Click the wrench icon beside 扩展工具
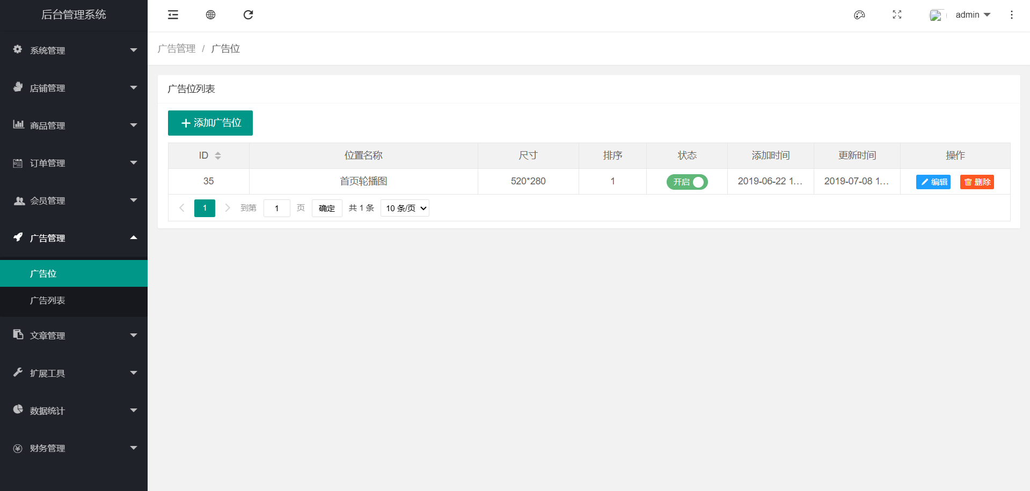 click(18, 372)
